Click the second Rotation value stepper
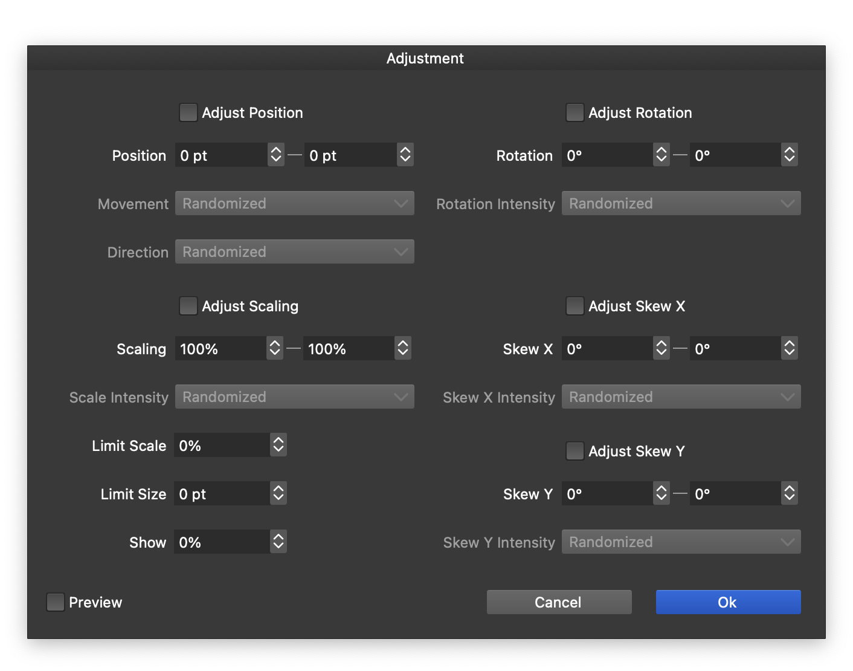This screenshot has height=671, width=853. click(x=789, y=155)
